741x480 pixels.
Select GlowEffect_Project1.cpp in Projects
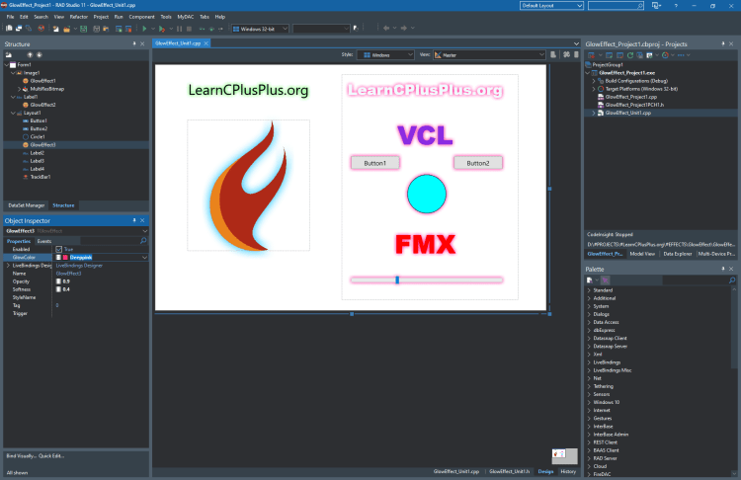[x=631, y=97]
